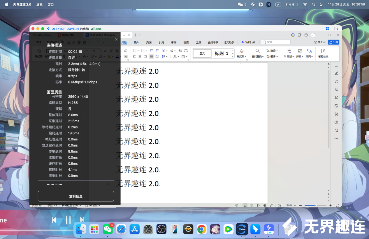The height and width of the screenshot is (239, 369).
Task: Open the 编辑 menu in menu bar
Action: [x=39, y=4]
